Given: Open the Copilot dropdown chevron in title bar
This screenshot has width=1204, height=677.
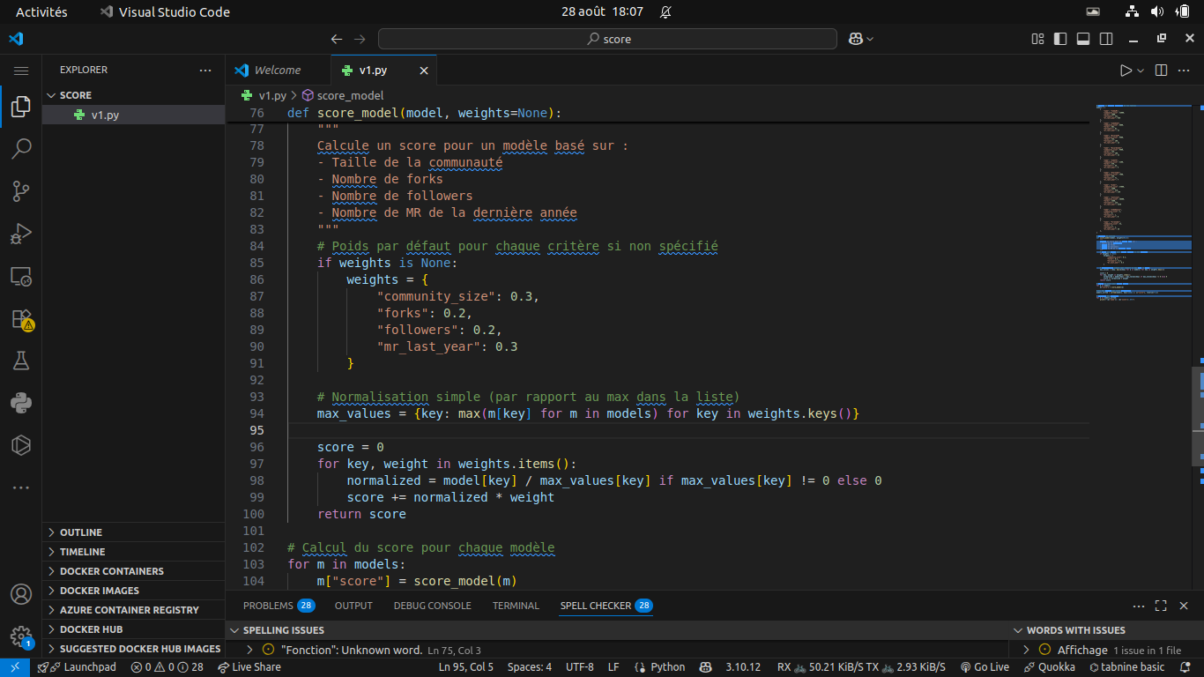Looking at the screenshot, I should point(870,39).
